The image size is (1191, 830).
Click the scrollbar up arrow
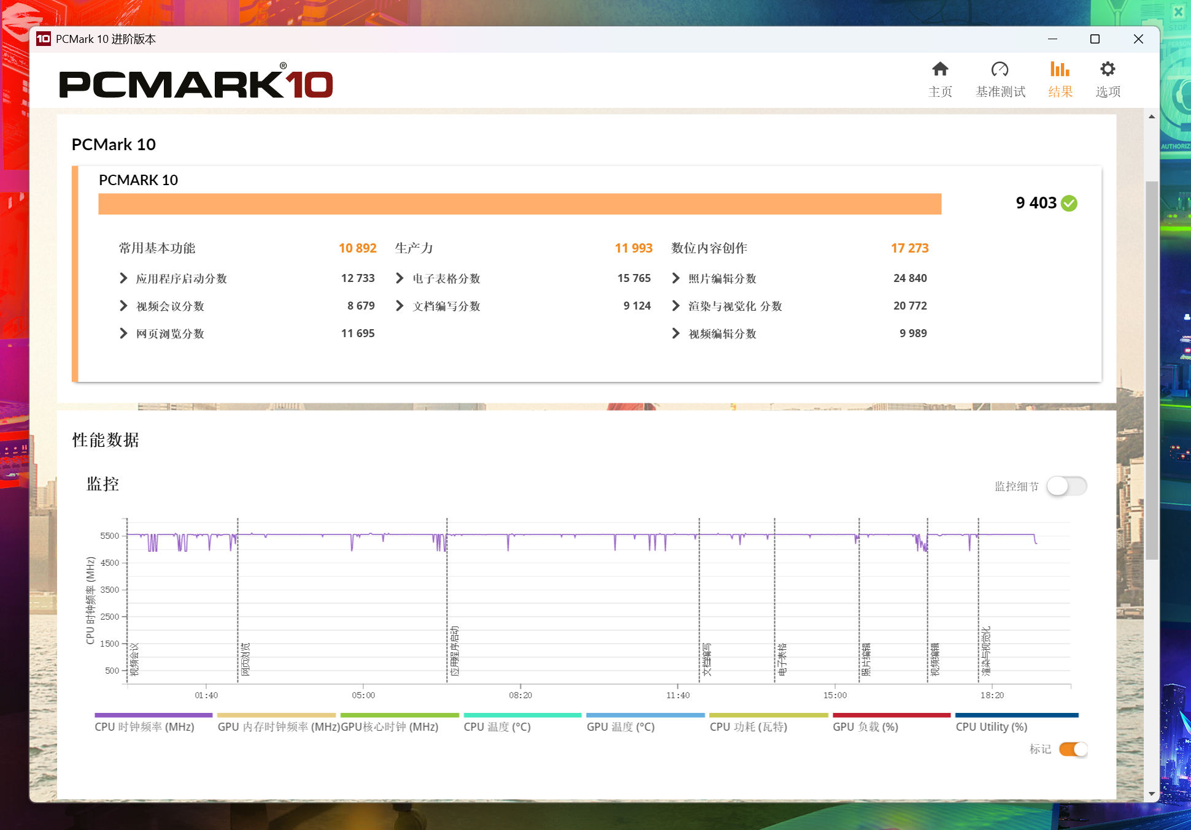point(1152,116)
